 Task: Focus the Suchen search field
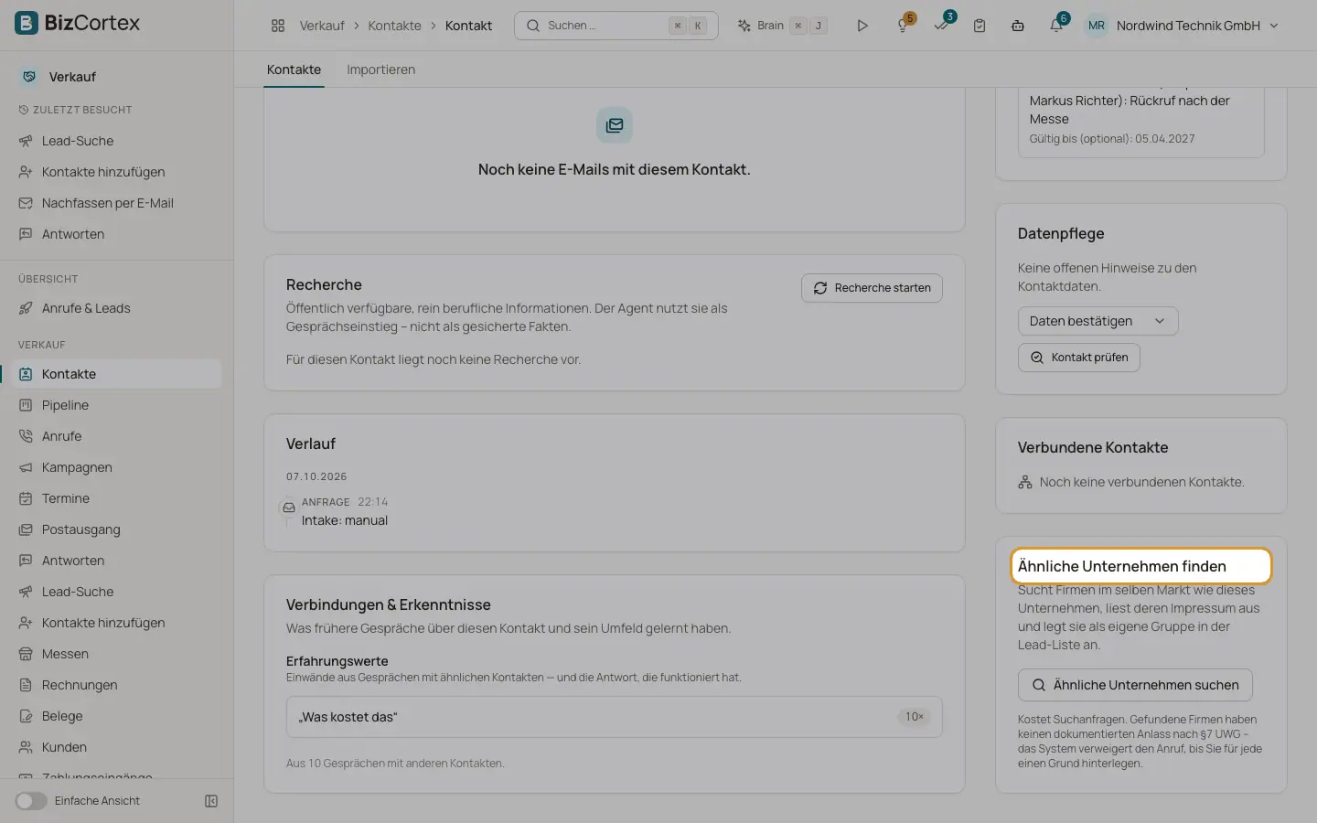[x=616, y=26]
